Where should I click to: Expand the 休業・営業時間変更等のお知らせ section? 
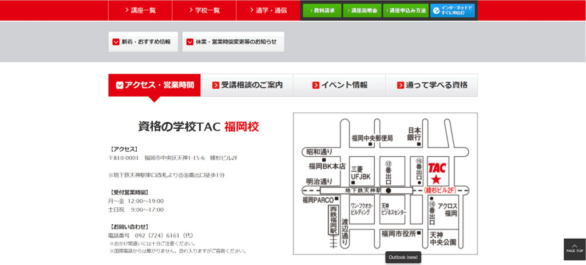tap(233, 42)
